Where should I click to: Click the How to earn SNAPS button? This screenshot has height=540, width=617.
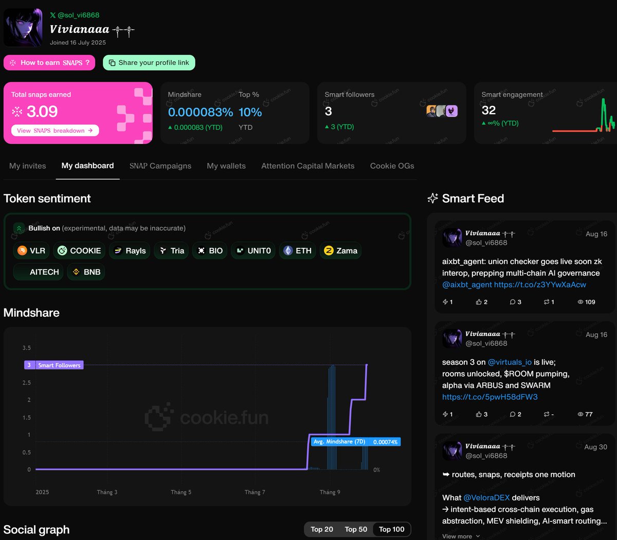click(x=49, y=63)
